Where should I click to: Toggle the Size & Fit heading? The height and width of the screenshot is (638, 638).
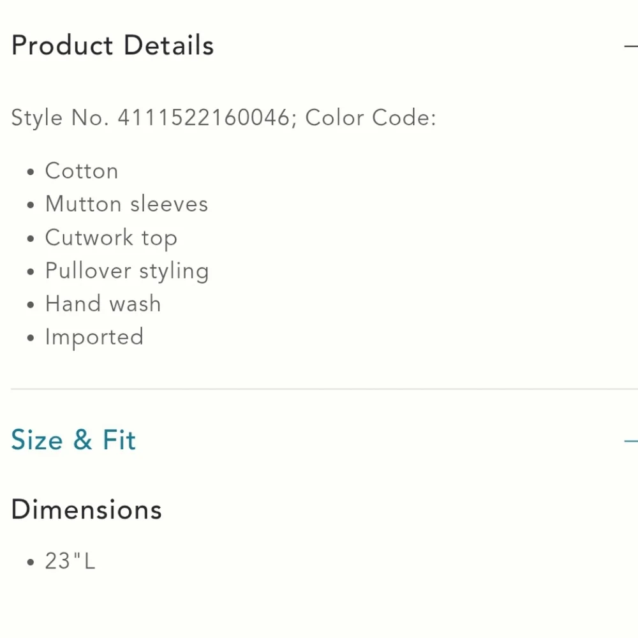73,440
